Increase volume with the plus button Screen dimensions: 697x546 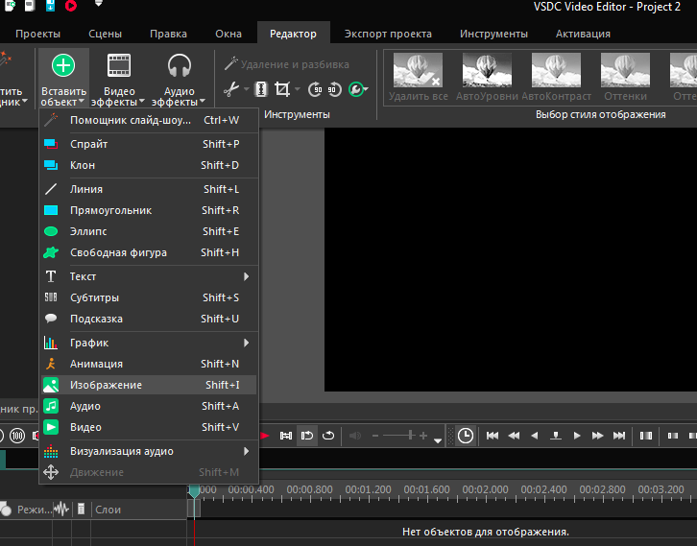pyautogui.click(x=423, y=436)
